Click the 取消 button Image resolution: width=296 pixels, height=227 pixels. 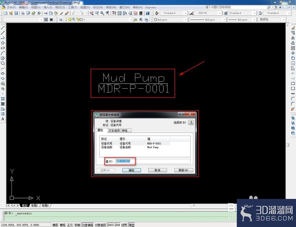[x=157, y=170]
